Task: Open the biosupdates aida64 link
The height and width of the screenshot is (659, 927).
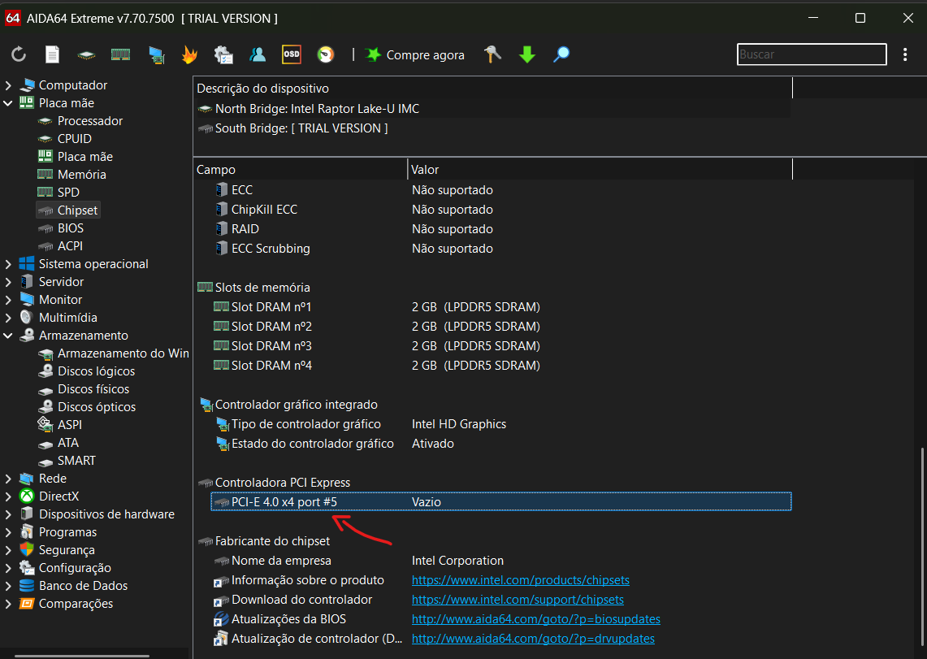Action: click(535, 619)
